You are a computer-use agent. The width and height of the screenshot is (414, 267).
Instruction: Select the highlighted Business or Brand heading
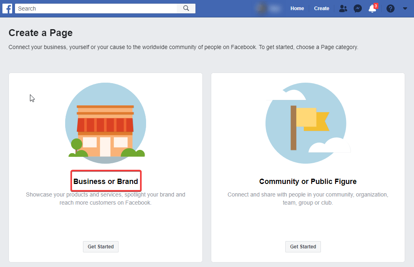(x=106, y=181)
